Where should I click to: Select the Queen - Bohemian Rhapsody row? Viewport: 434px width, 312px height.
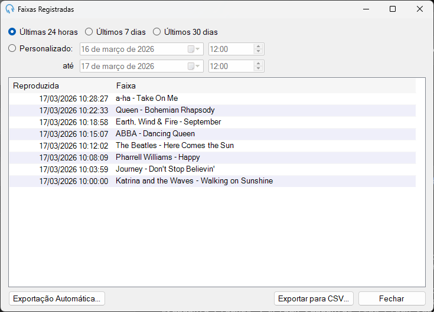(x=213, y=110)
